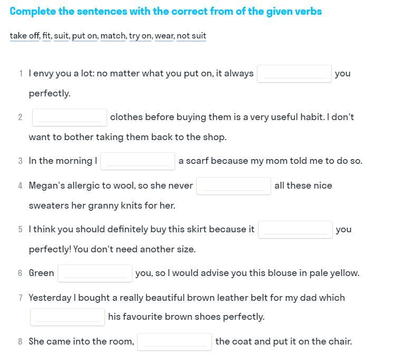
Task: Click the blank before 'the coat and put'
Action: (x=175, y=342)
